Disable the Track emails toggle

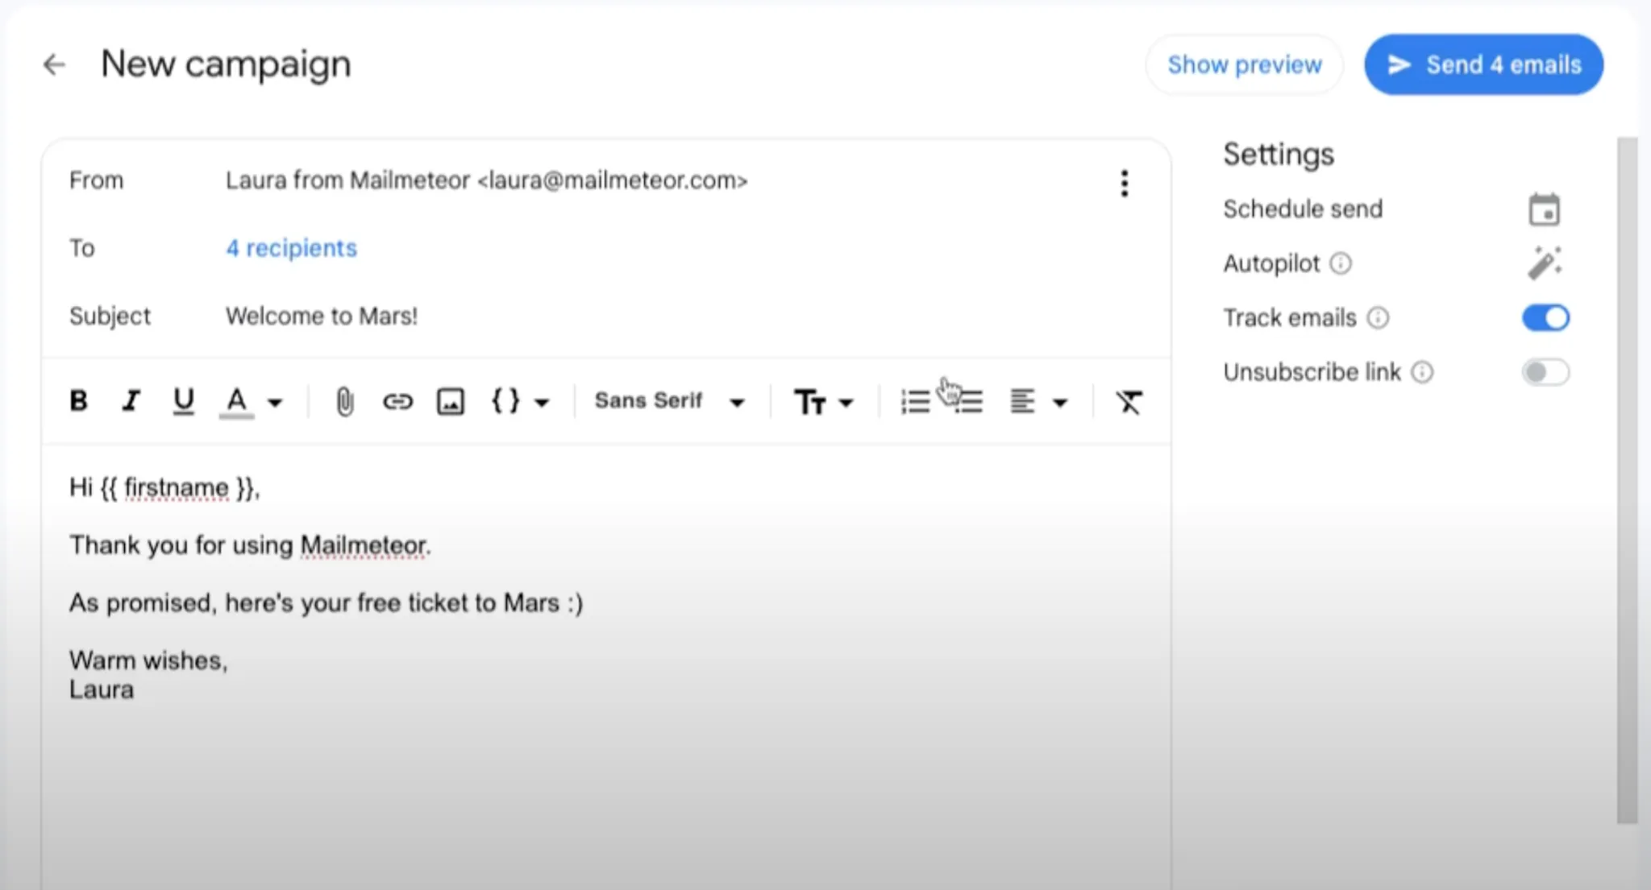click(1545, 317)
